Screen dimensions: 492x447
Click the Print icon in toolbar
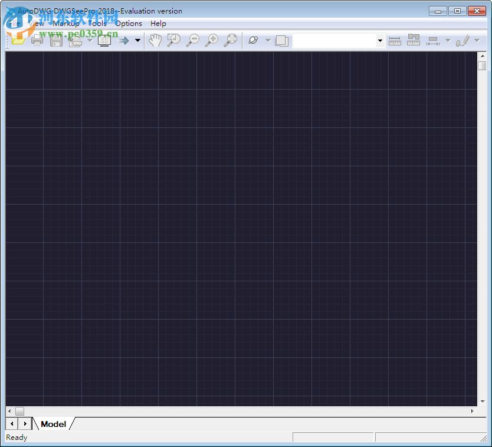(x=37, y=41)
